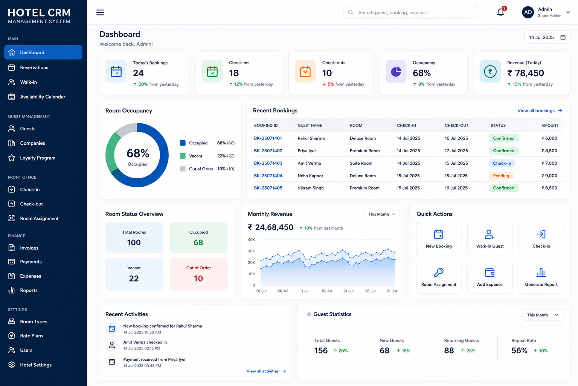Open Guest Statistics This Month dropdown
This screenshot has height=386, width=578.
[x=543, y=315]
